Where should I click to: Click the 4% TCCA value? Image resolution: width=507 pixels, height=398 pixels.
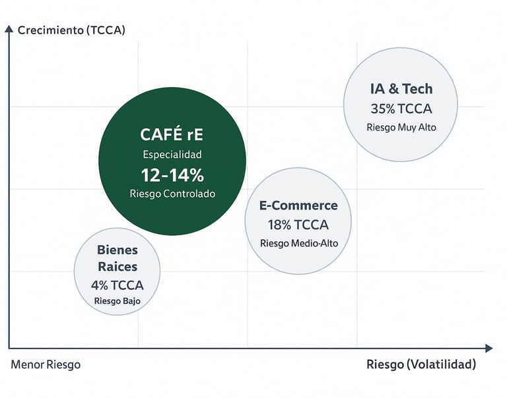pyautogui.click(x=118, y=285)
